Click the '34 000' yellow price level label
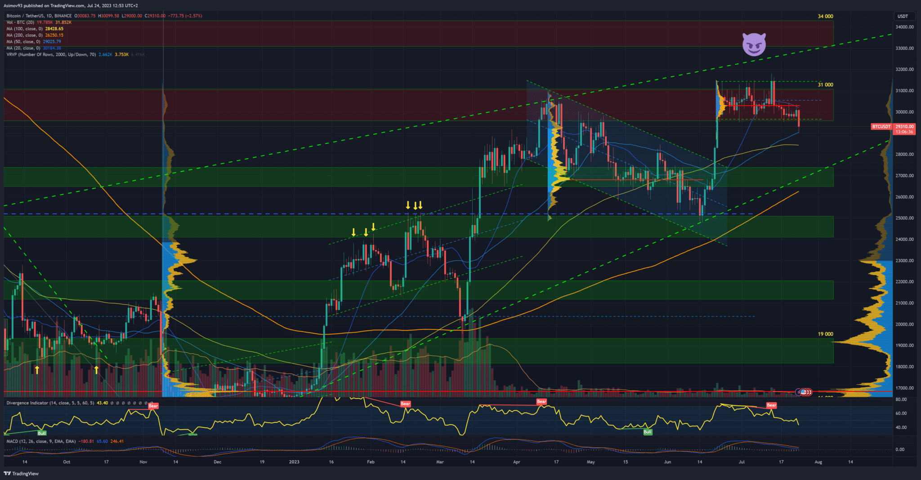Viewport: 921px width, 480px height. [x=825, y=16]
